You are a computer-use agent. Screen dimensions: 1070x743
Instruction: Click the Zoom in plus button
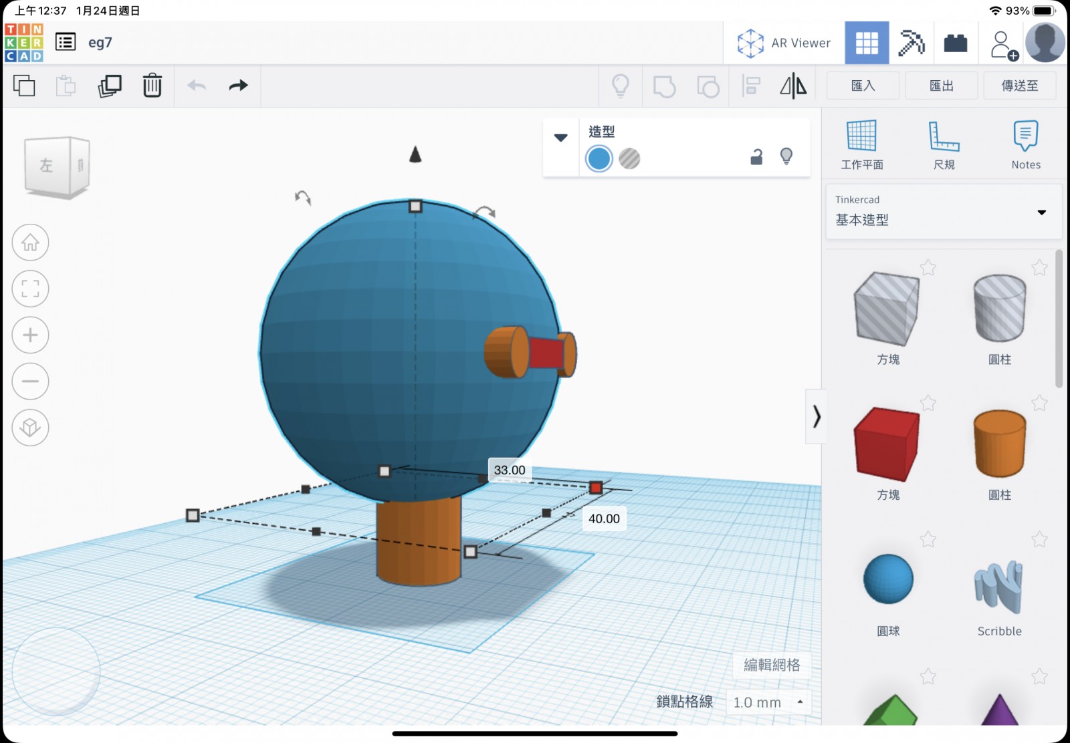click(30, 335)
